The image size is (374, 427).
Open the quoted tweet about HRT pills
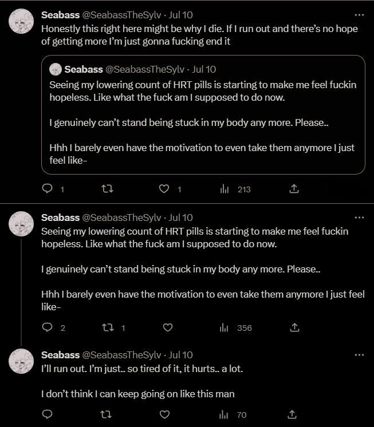pos(203,114)
